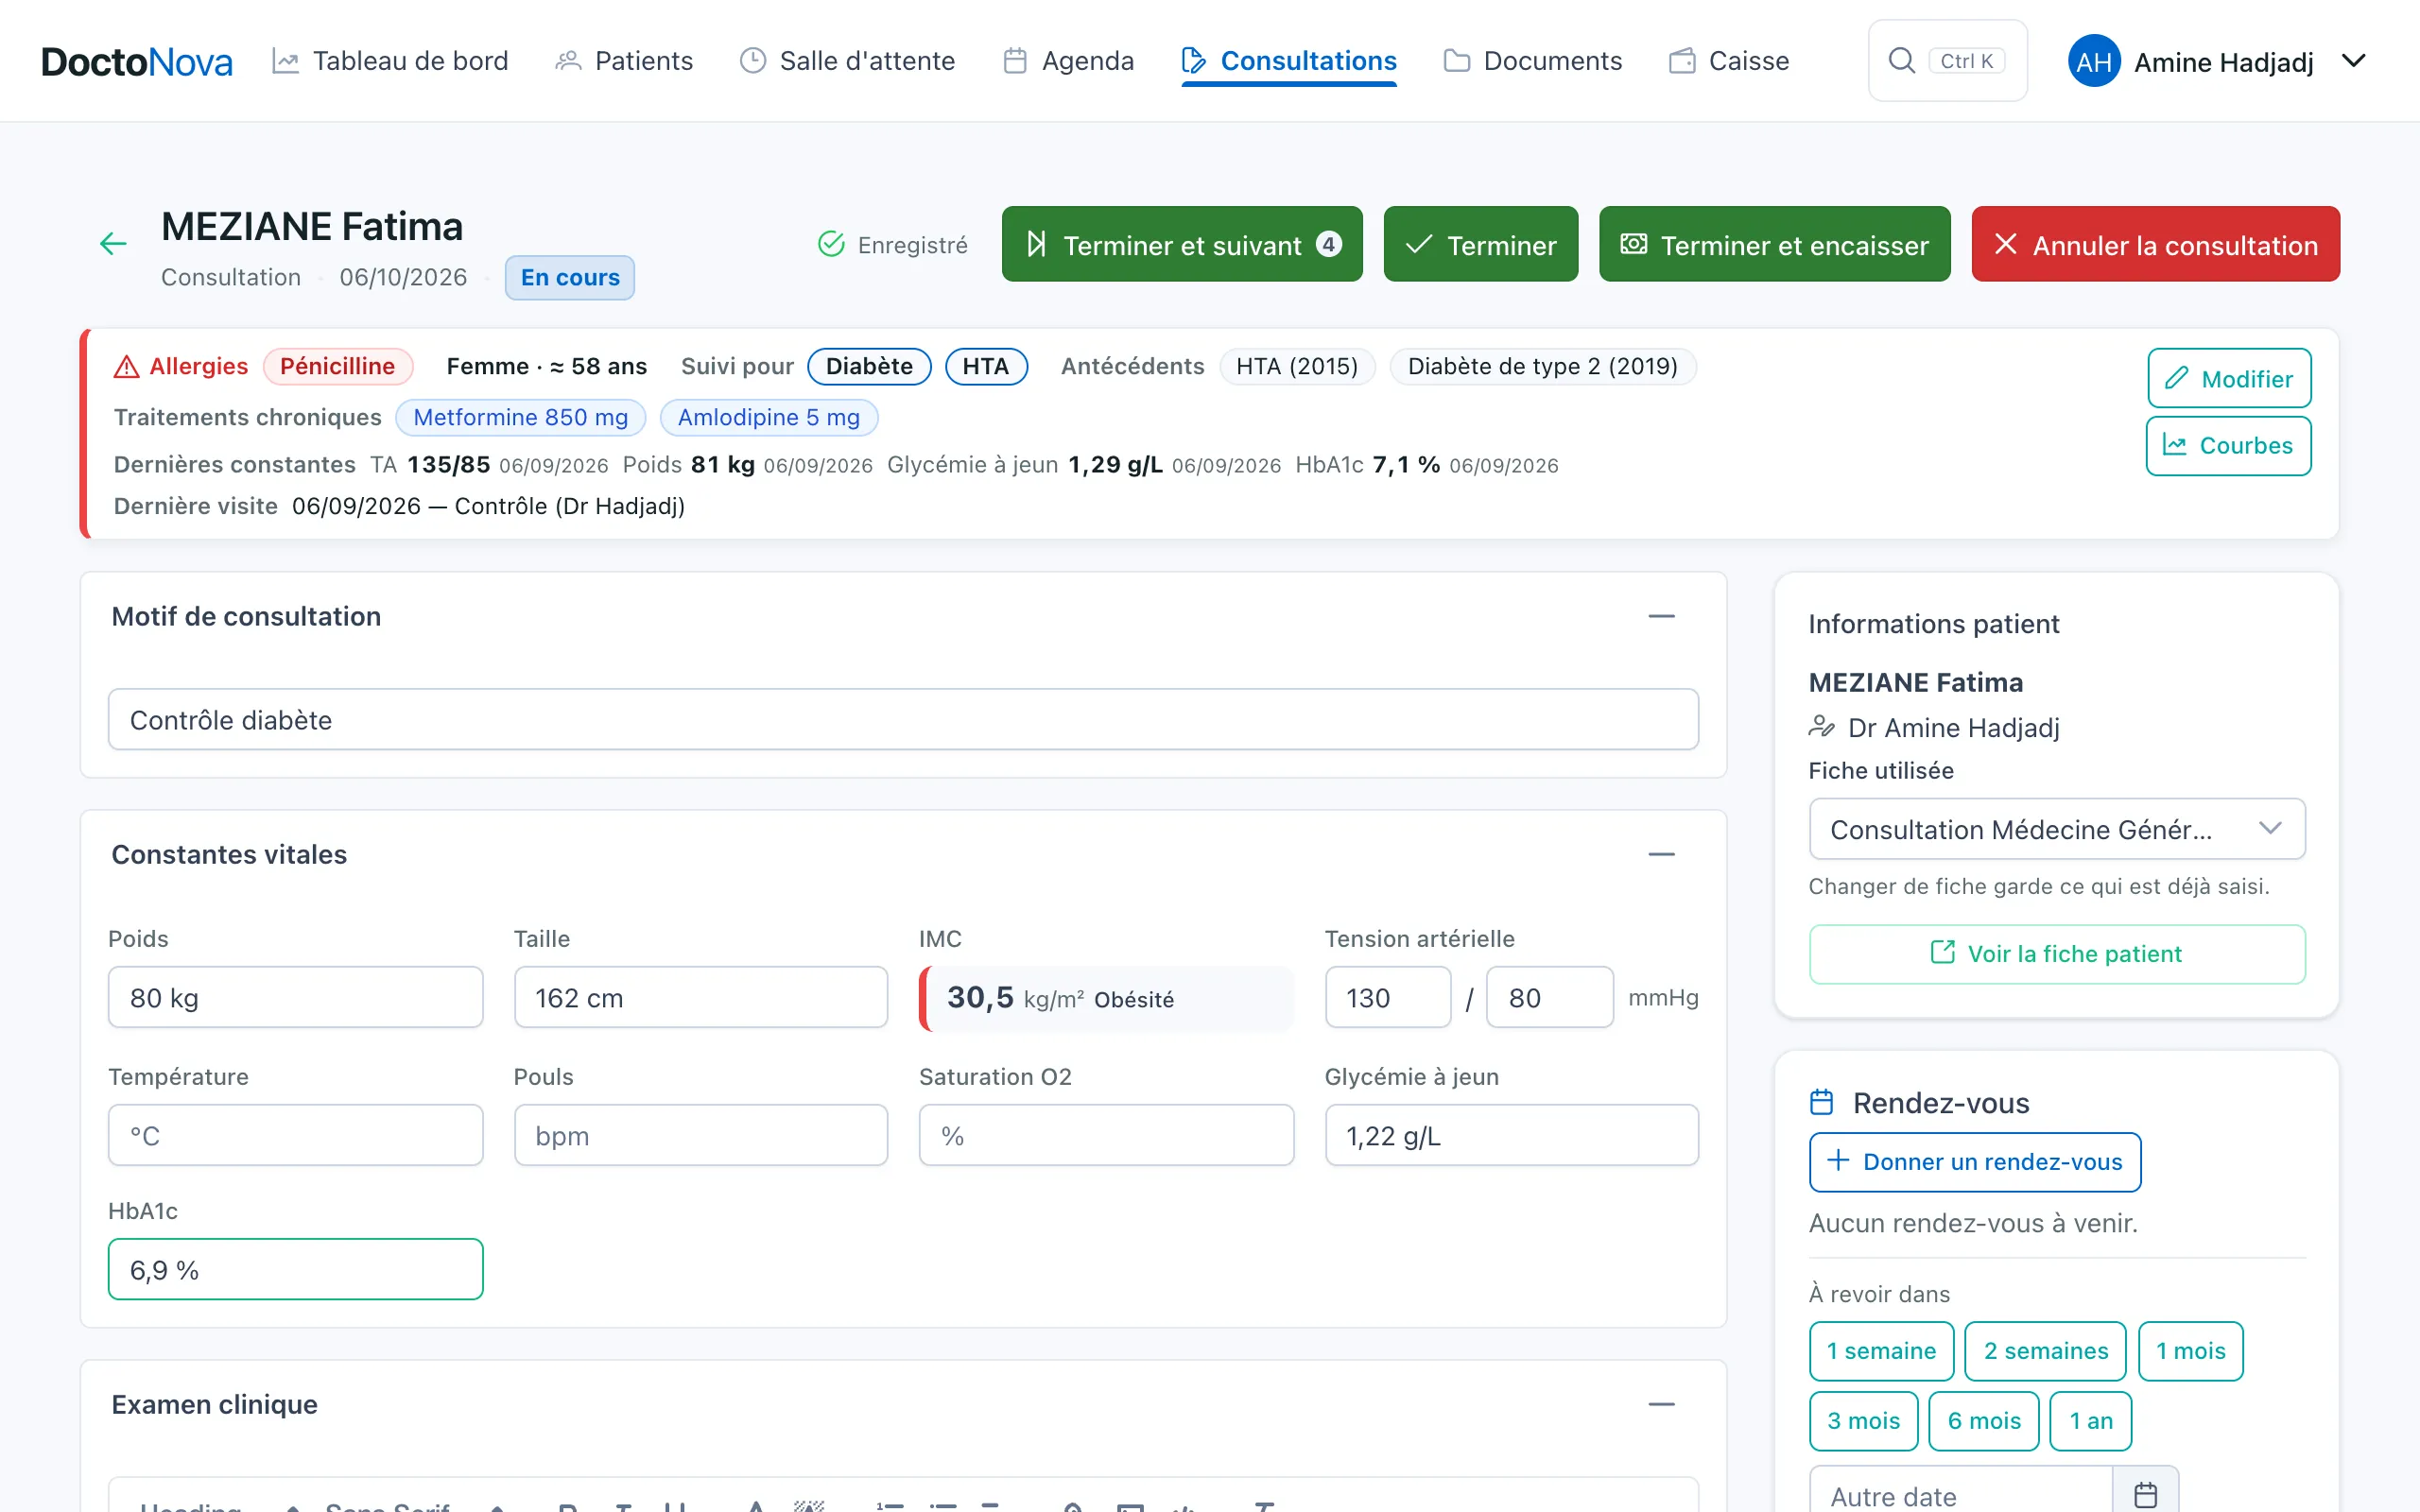Viewport: 2420px width, 1512px height.
Task: Click Terminer et encaisser button
Action: coord(1774,244)
